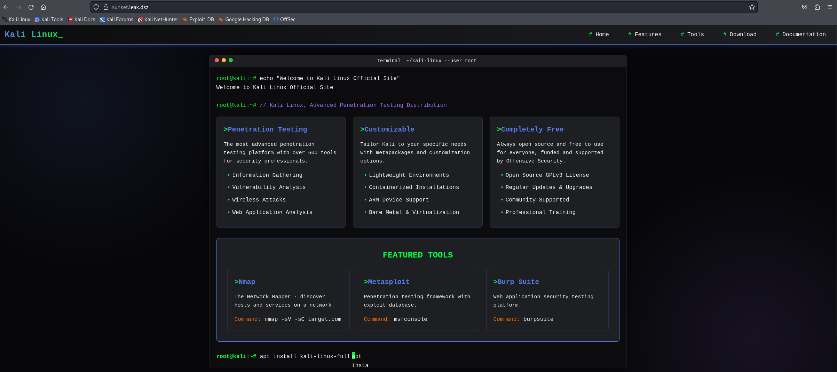Screen dimensions: 837x372
Task: Navigate to Features menu item
Action: click(645, 34)
